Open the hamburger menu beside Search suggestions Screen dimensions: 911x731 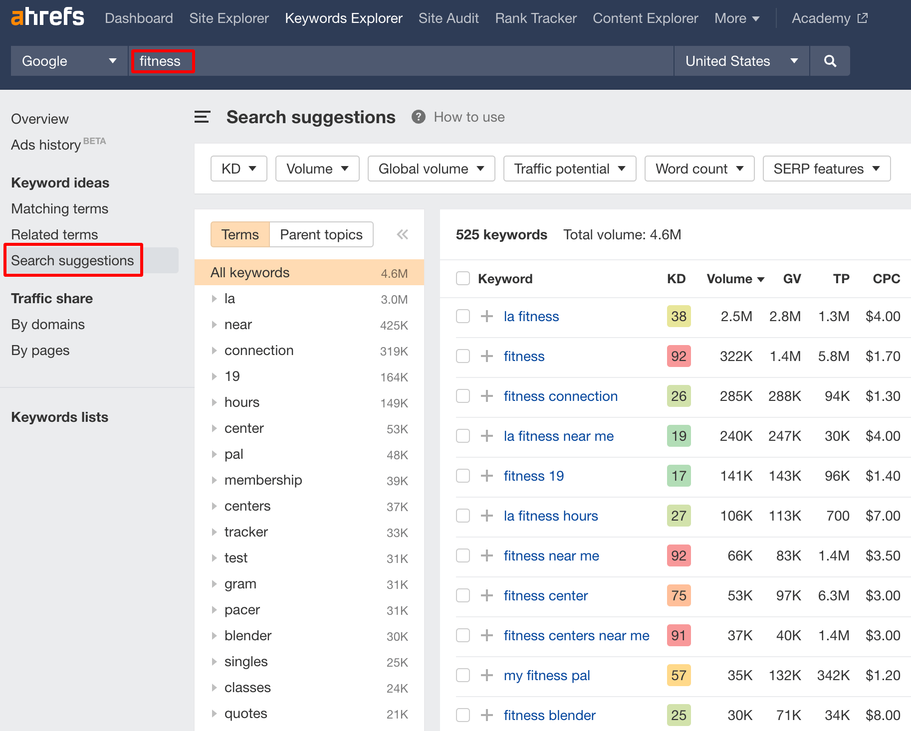click(202, 117)
